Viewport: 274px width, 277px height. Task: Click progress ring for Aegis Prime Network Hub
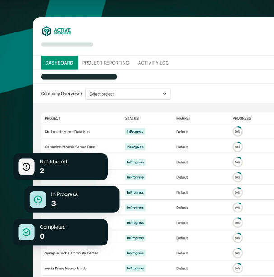237,268
